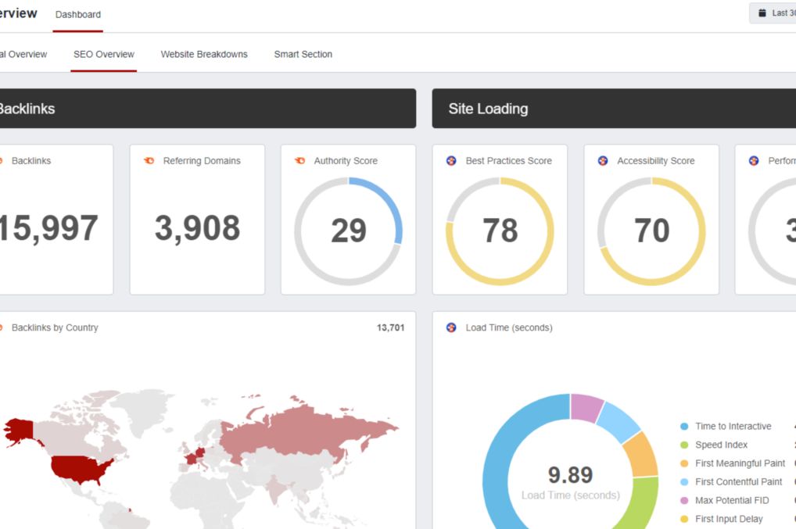The width and height of the screenshot is (796, 529).
Task: Toggle Time to Interactive legend dot
Action: (684, 427)
